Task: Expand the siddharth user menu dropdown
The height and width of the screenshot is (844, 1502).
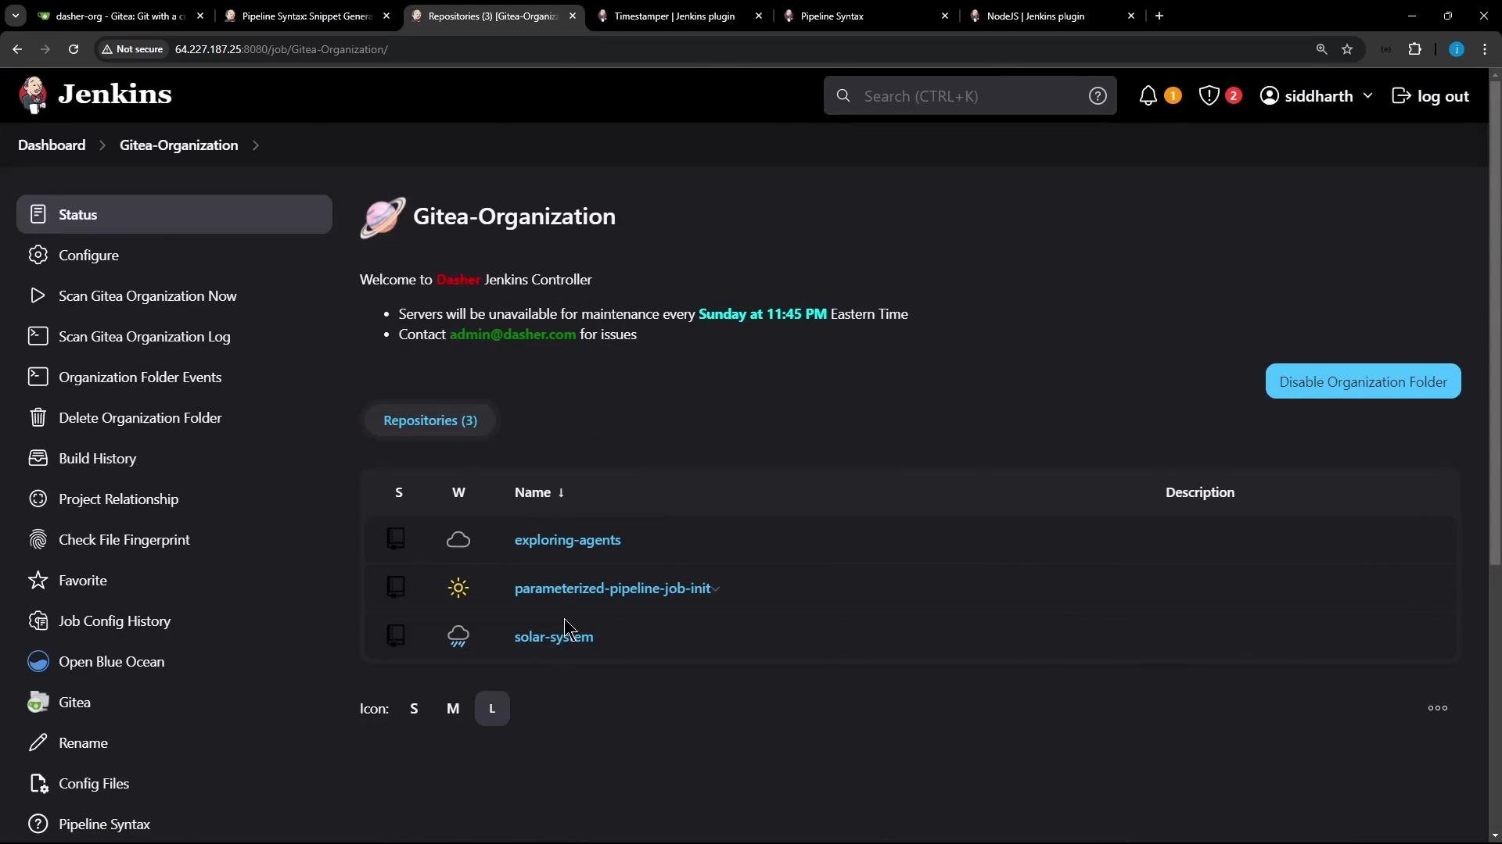Action: click(1367, 95)
